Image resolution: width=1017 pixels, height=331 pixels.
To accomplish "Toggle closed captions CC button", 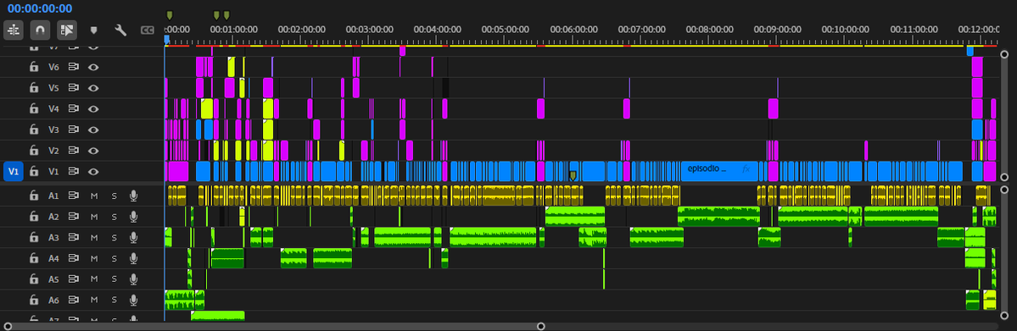I will (x=148, y=30).
